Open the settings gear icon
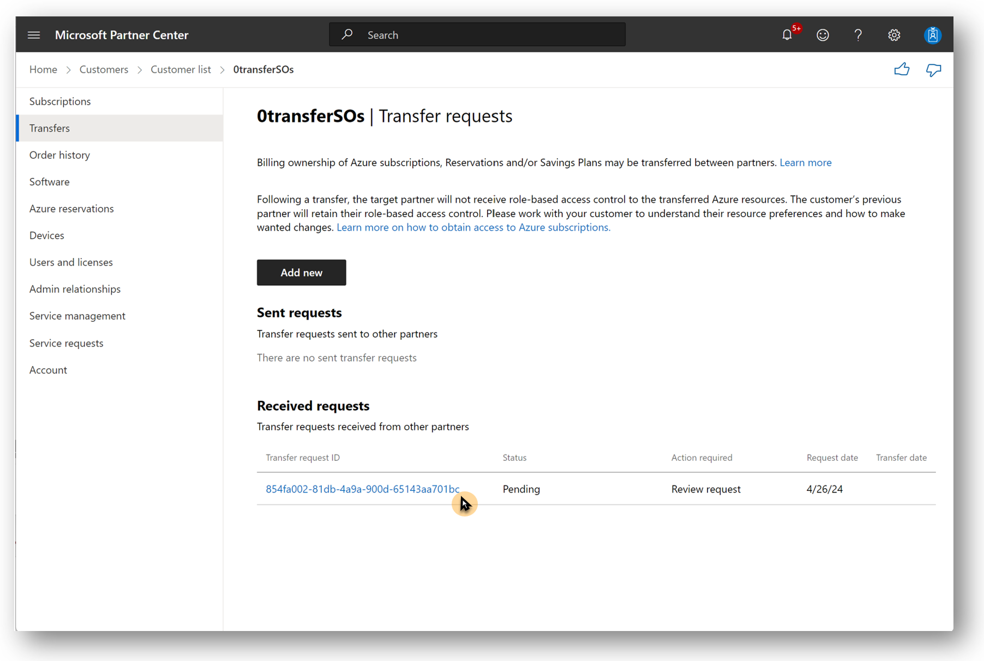This screenshot has width=984, height=661. click(893, 35)
